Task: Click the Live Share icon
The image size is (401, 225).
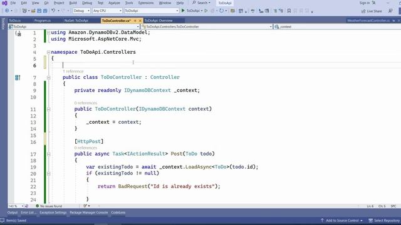Action: [363, 11]
